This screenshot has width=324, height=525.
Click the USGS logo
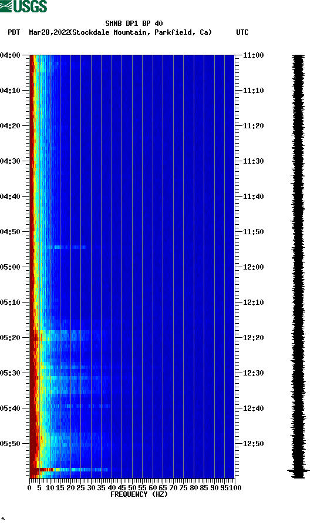coord(23,6)
